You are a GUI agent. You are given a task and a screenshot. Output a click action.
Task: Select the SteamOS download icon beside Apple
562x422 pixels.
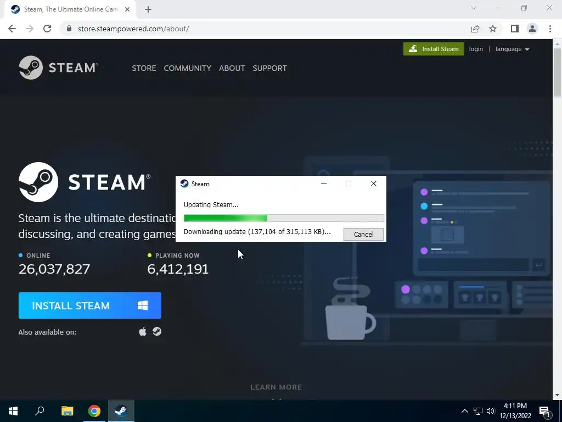[157, 331]
